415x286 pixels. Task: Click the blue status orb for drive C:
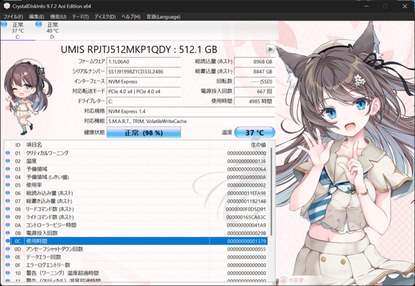click(4, 25)
